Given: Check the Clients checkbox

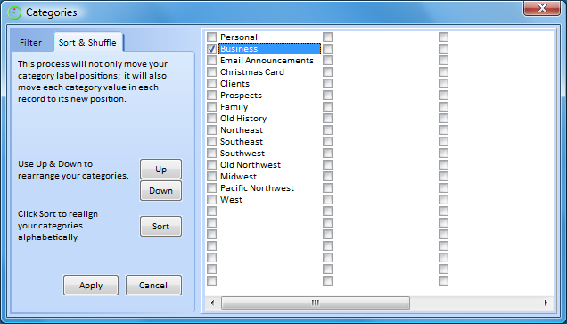Looking at the screenshot, I should [211, 84].
